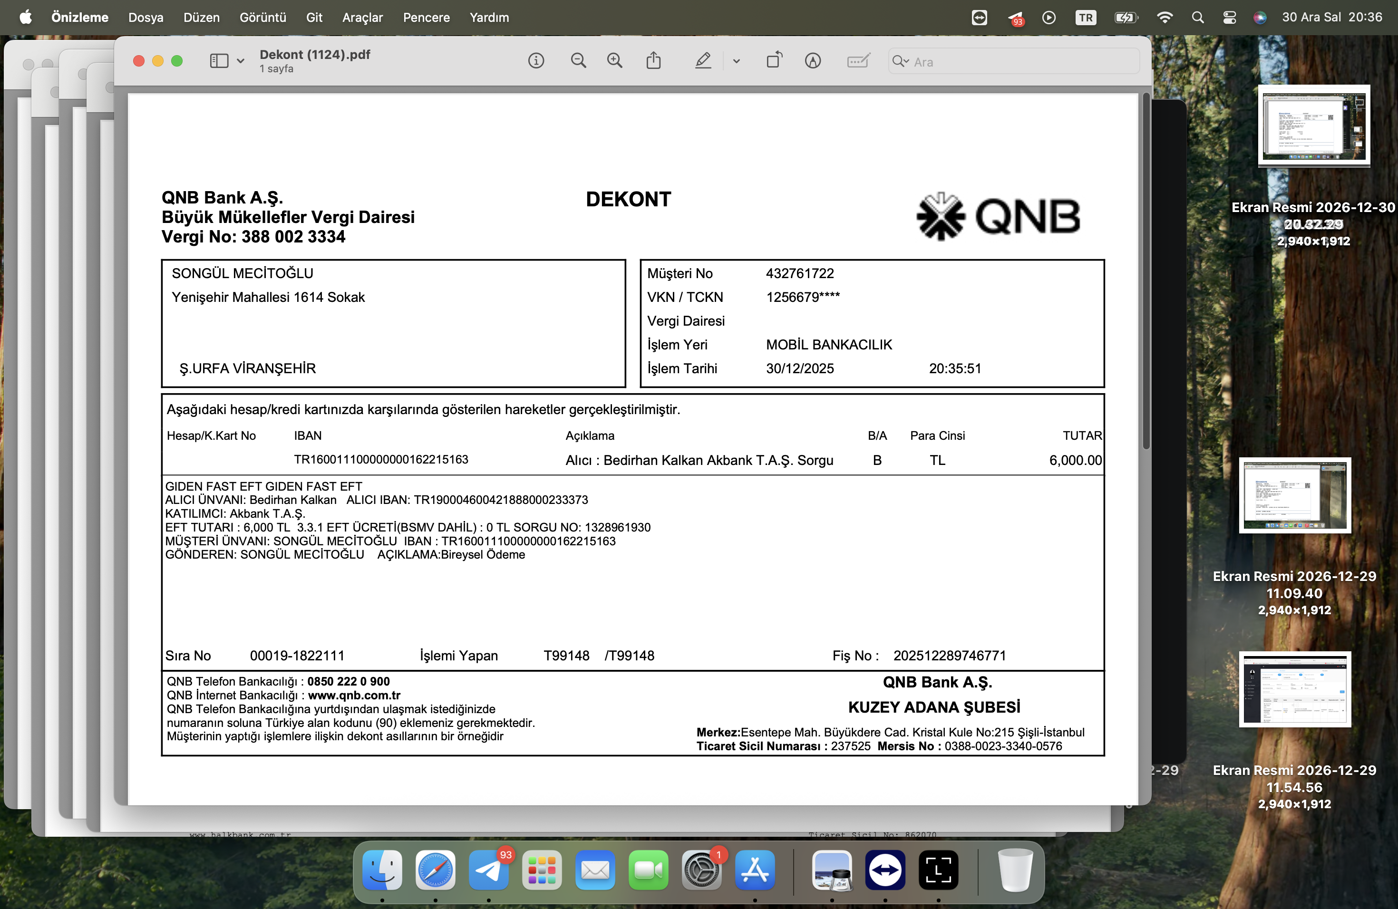Click the play circle menu bar icon

(x=1049, y=17)
